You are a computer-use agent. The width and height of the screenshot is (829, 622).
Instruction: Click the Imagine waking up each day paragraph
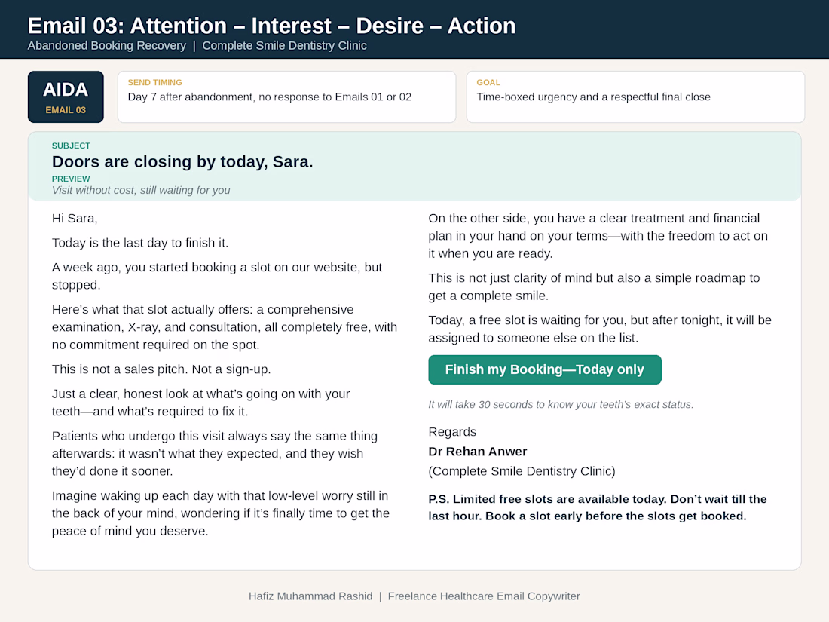tap(221, 513)
